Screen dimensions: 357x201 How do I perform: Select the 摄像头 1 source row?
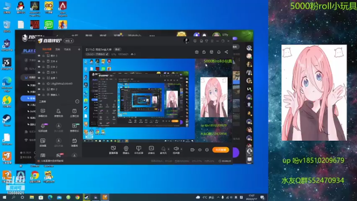point(59,95)
